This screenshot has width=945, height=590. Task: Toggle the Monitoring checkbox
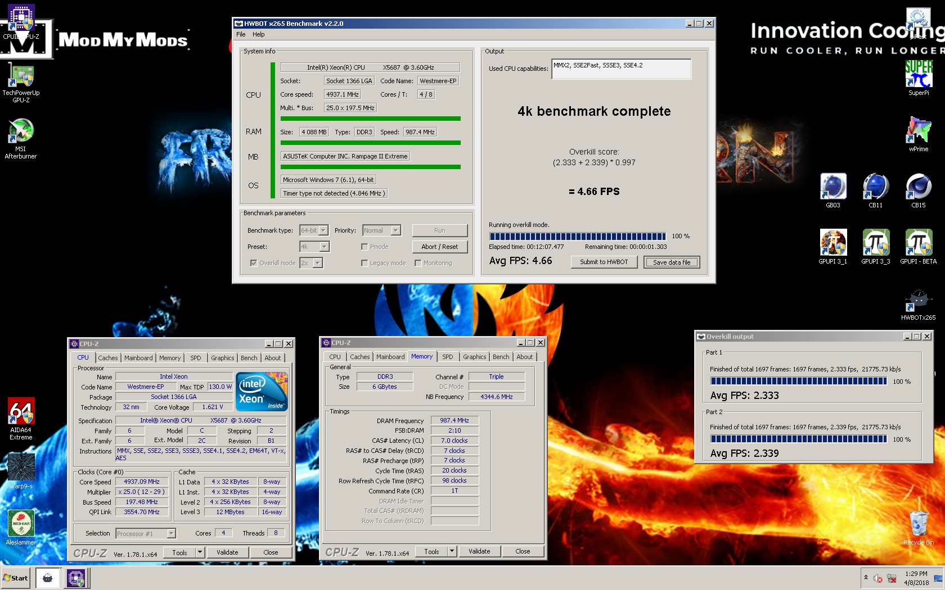tap(418, 263)
